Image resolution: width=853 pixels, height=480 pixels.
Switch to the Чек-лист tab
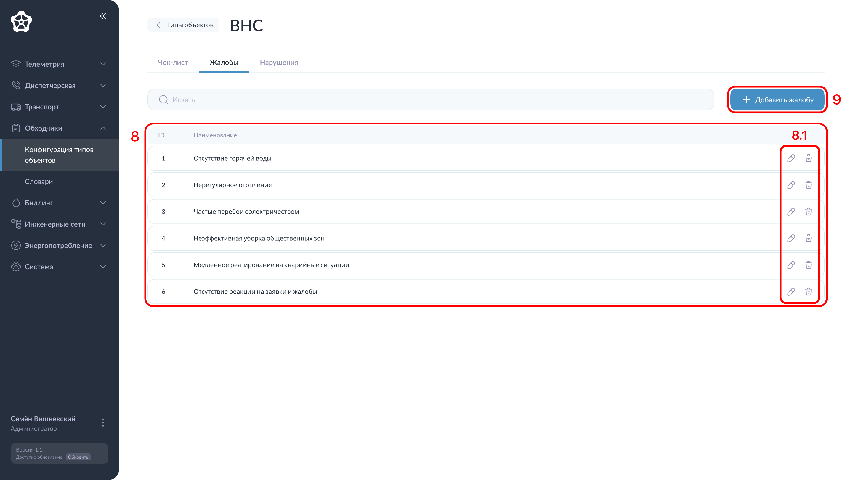coord(173,62)
